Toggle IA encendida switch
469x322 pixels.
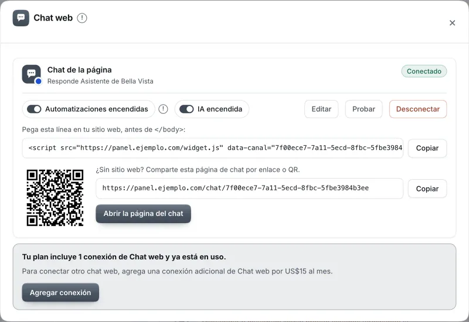[186, 109]
